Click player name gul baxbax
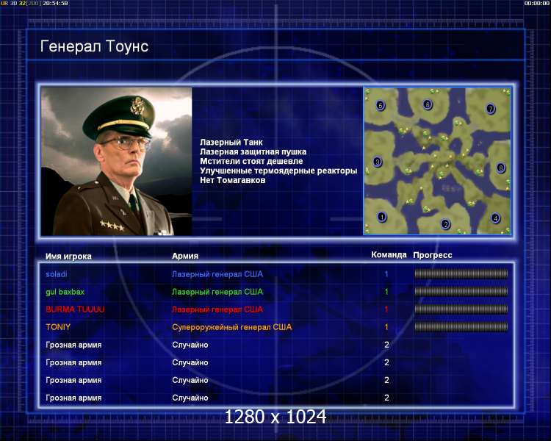The image size is (551, 441). coord(65,292)
